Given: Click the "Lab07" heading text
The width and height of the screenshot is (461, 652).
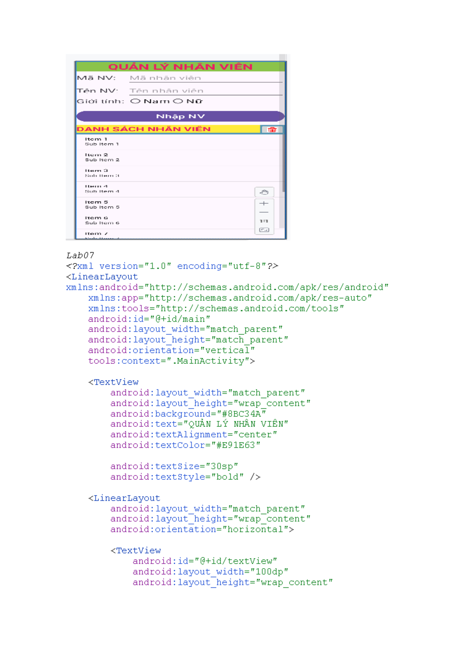Looking at the screenshot, I should coord(80,256).
